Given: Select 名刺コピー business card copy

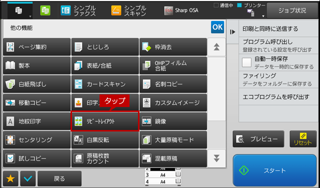Looking at the screenshot, I should [x=173, y=84].
